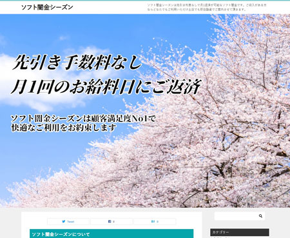Click the 先引き手数料なし headline text
This screenshot has height=238, width=290.
click(78, 63)
